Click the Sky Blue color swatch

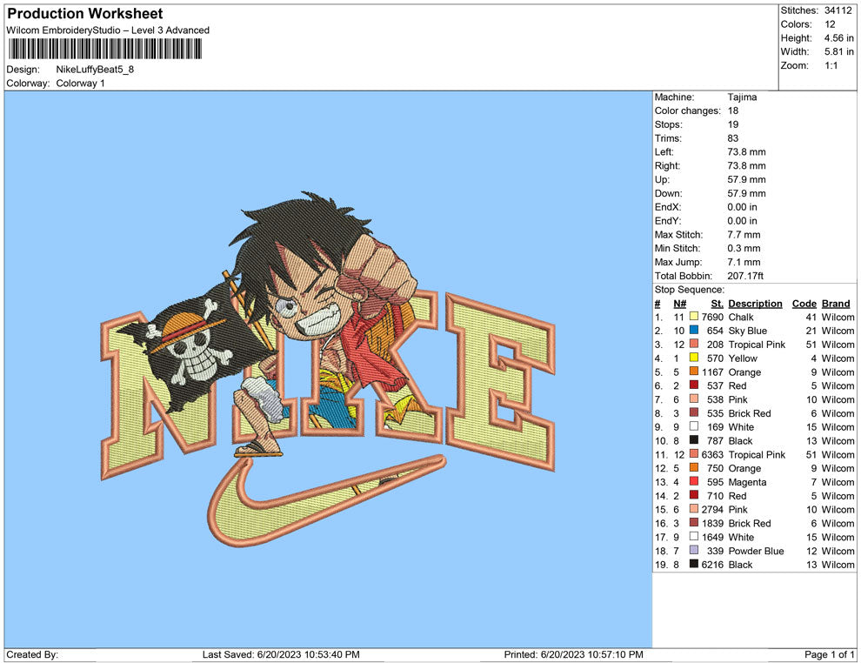tap(694, 330)
